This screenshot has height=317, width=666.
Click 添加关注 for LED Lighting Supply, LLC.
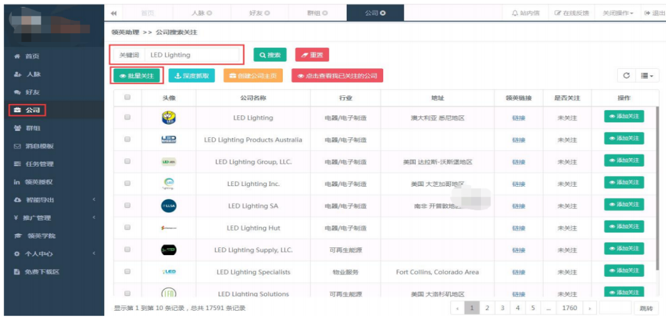[624, 249]
